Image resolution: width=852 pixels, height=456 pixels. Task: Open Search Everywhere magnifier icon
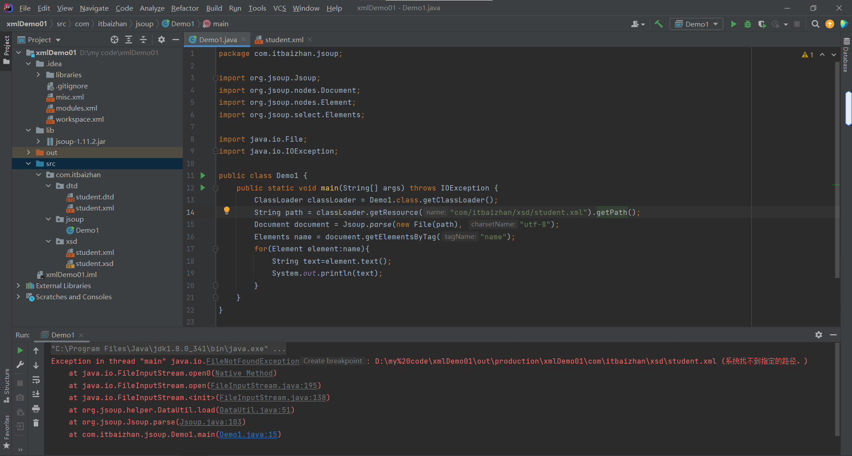tap(815, 24)
